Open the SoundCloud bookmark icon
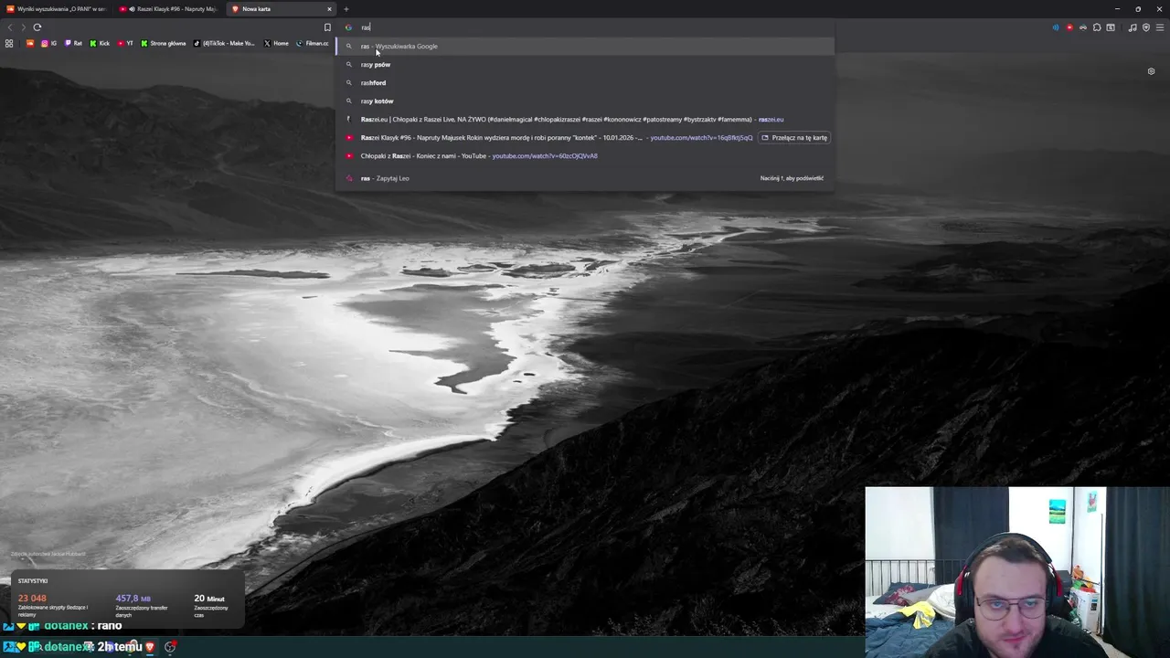 [x=30, y=43]
